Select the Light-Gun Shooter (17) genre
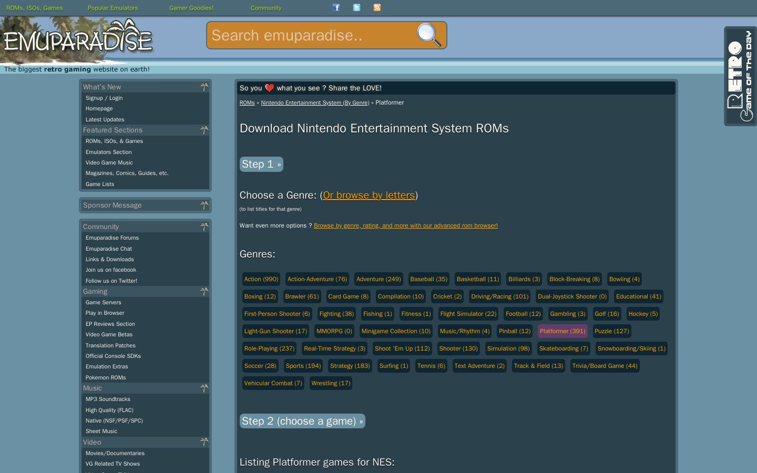 click(275, 331)
